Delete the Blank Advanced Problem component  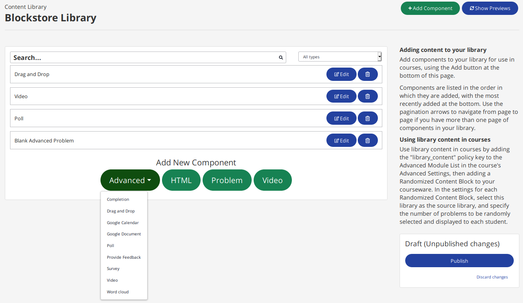(x=367, y=140)
